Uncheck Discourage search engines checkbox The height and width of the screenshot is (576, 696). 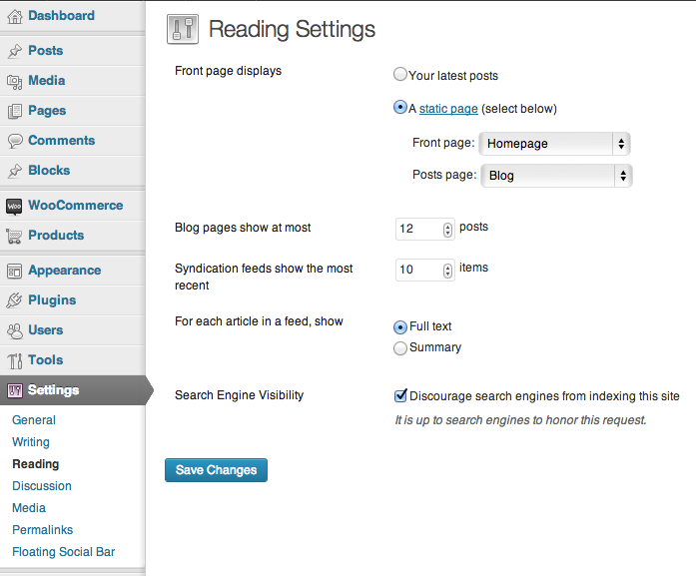pyautogui.click(x=400, y=395)
